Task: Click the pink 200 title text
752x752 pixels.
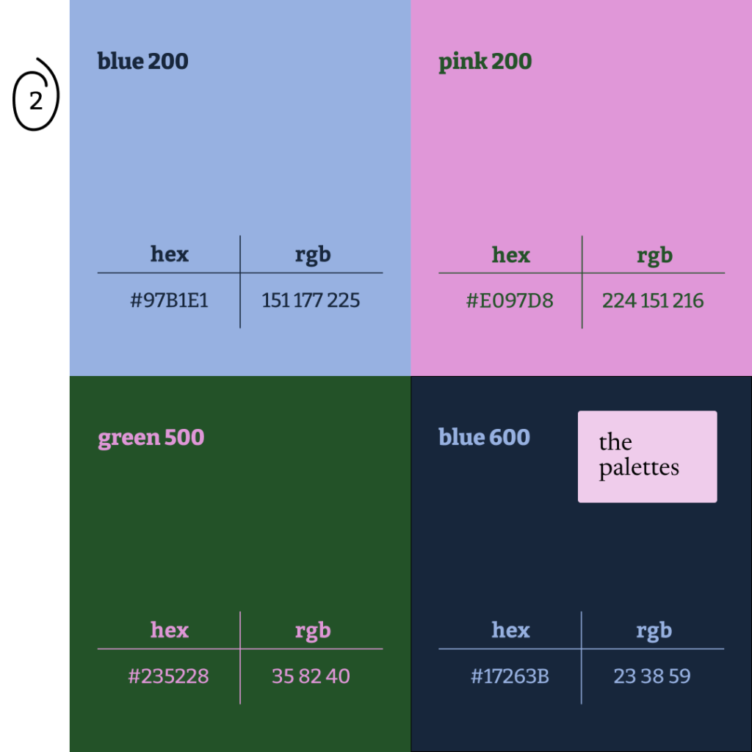Action: click(x=485, y=62)
